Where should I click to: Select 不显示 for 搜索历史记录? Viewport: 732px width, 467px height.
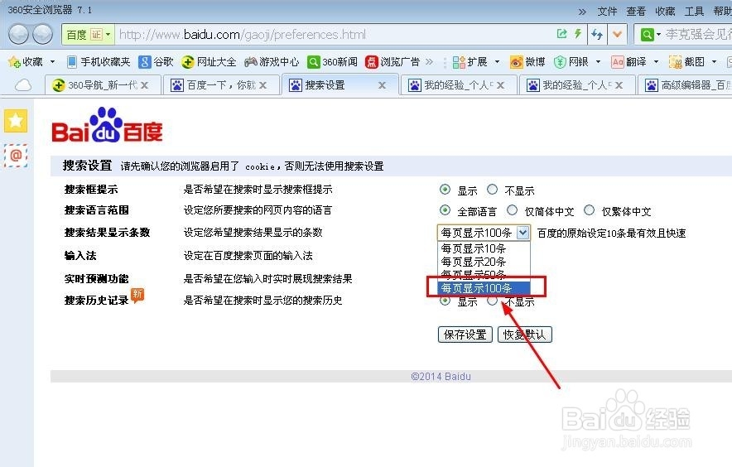[x=492, y=301]
